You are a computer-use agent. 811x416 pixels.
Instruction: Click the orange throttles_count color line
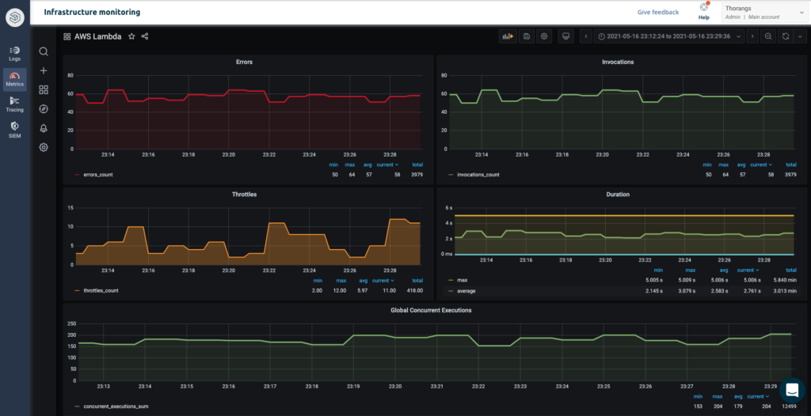[x=78, y=290]
